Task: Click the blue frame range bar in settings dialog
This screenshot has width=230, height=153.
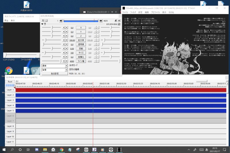Action: (x=81, y=21)
